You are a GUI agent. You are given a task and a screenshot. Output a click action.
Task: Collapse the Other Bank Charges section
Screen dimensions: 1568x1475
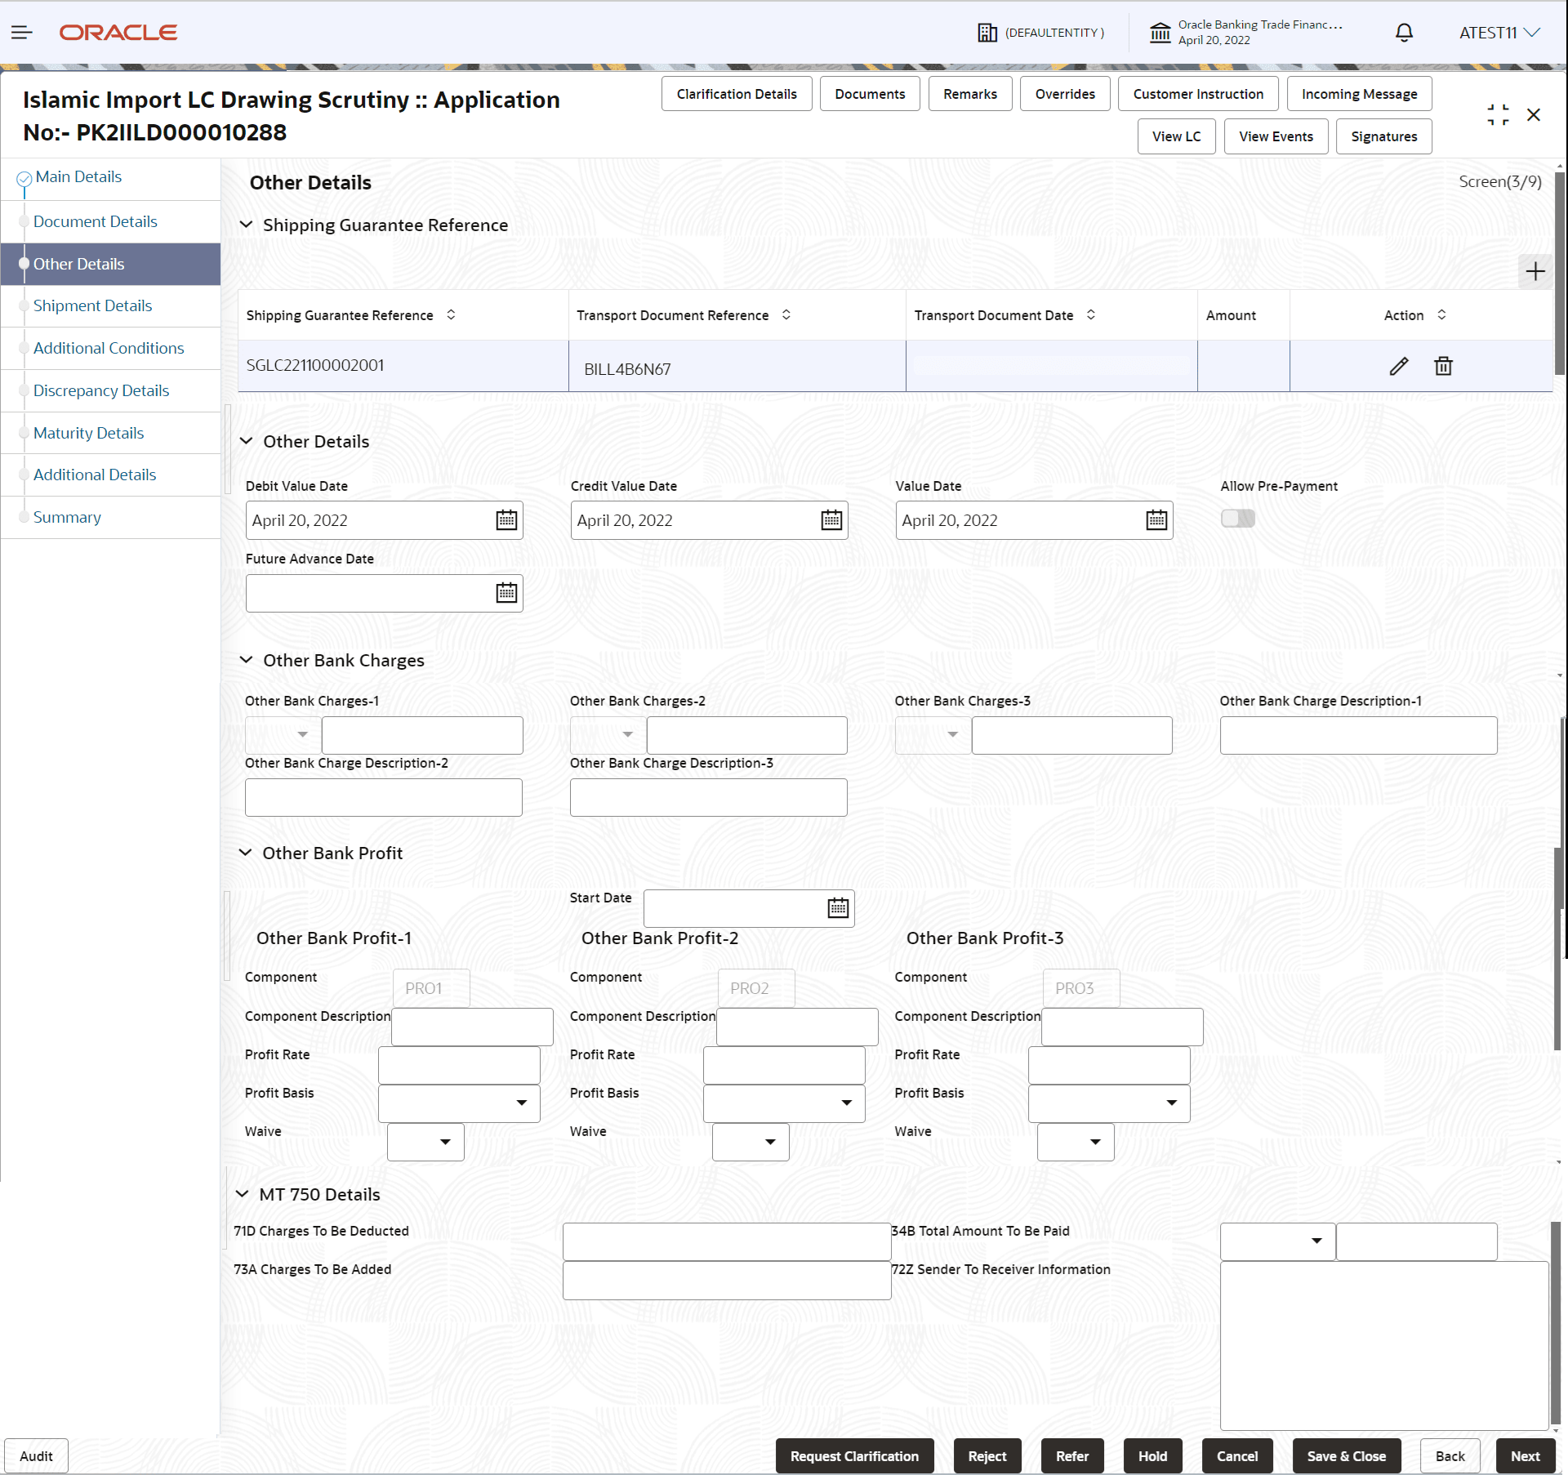pyautogui.click(x=247, y=660)
